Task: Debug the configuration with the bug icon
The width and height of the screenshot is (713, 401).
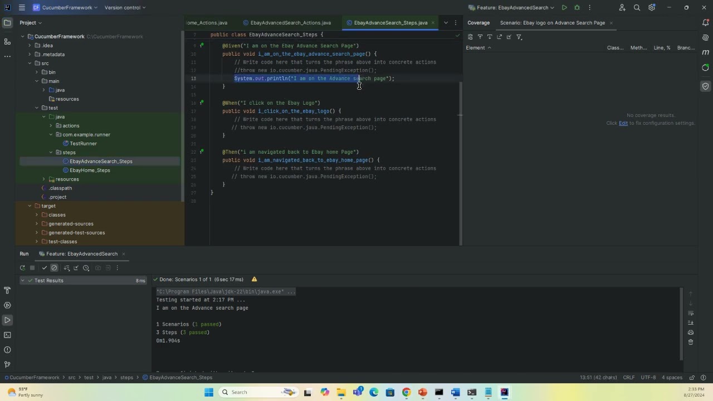Action: click(577, 8)
